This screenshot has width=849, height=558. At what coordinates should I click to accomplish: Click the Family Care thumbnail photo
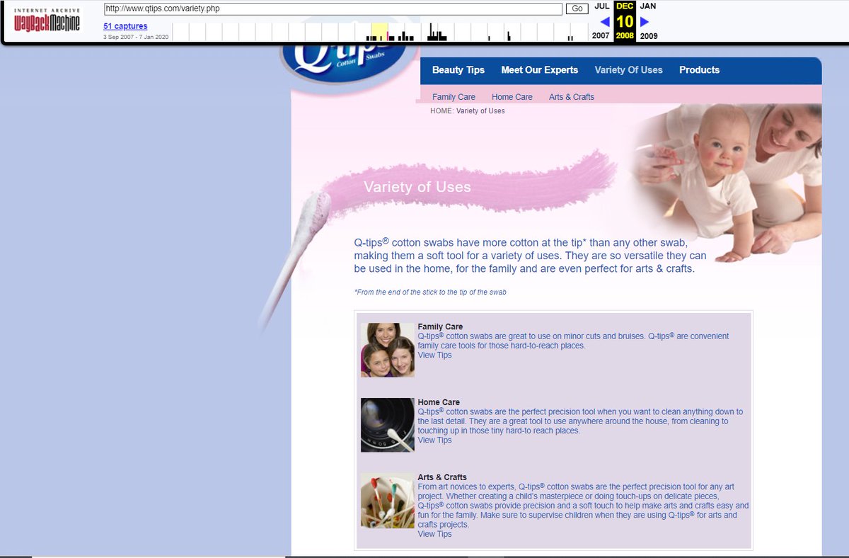[x=388, y=350]
